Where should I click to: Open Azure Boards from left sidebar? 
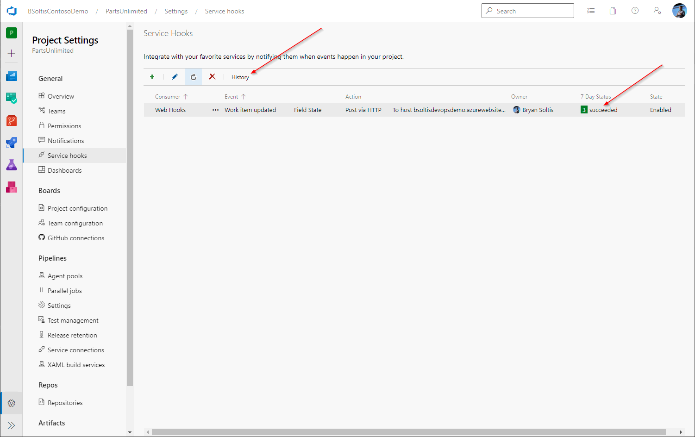(x=12, y=98)
